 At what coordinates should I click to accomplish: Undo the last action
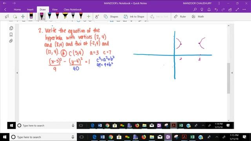216,9
